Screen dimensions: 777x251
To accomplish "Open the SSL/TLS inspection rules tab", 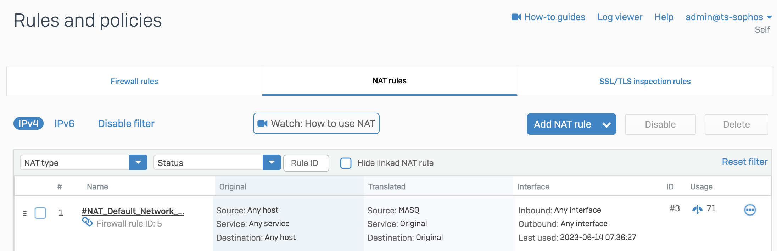I will (x=645, y=82).
